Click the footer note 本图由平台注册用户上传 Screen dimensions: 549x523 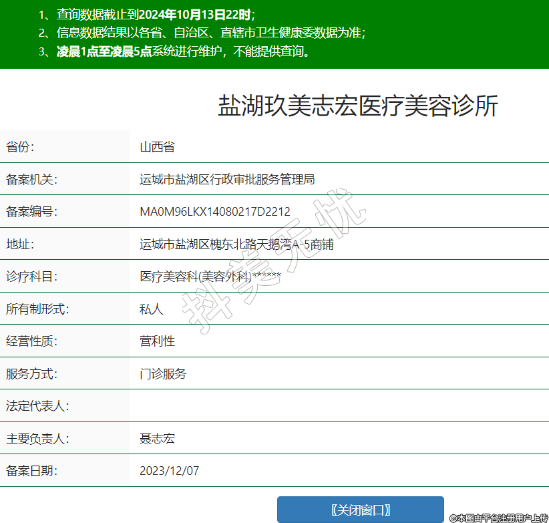click(x=498, y=518)
